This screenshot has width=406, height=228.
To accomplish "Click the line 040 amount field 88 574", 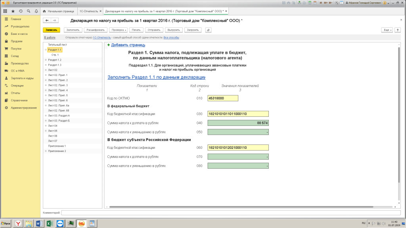I will 238,123.
